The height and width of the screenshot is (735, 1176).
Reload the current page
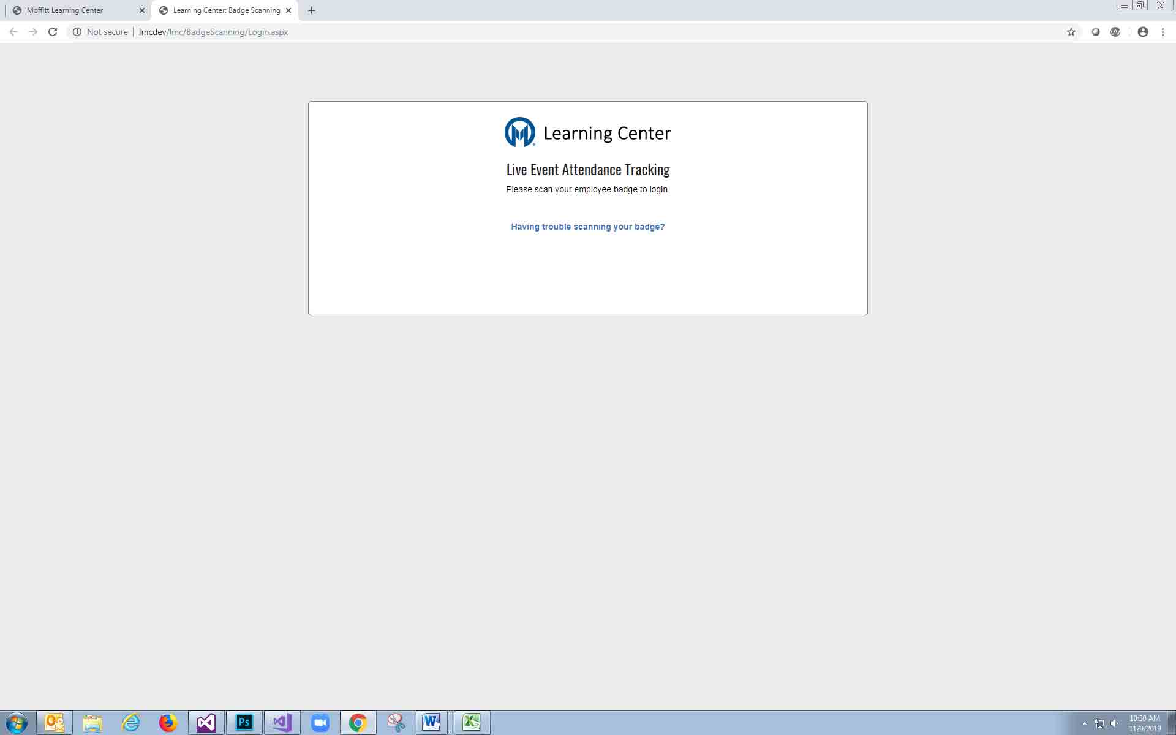click(x=53, y=32)
